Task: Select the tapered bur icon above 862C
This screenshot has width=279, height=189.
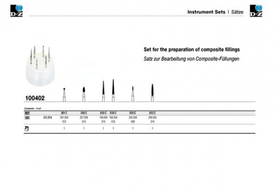Action: pos(152,93)
